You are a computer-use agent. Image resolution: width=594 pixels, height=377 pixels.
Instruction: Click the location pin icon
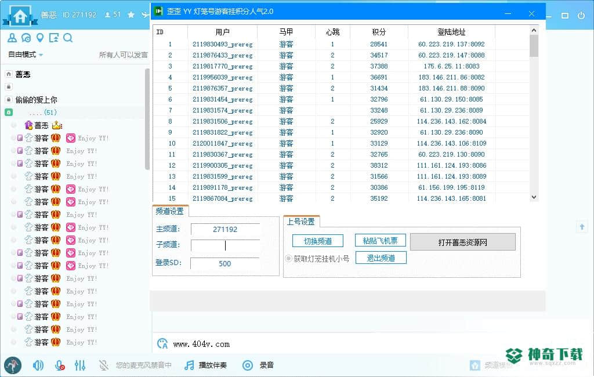(40, 38)
